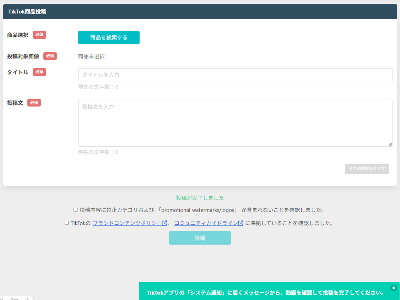Open the コミュニティガイドライン link

click(206, 223)
